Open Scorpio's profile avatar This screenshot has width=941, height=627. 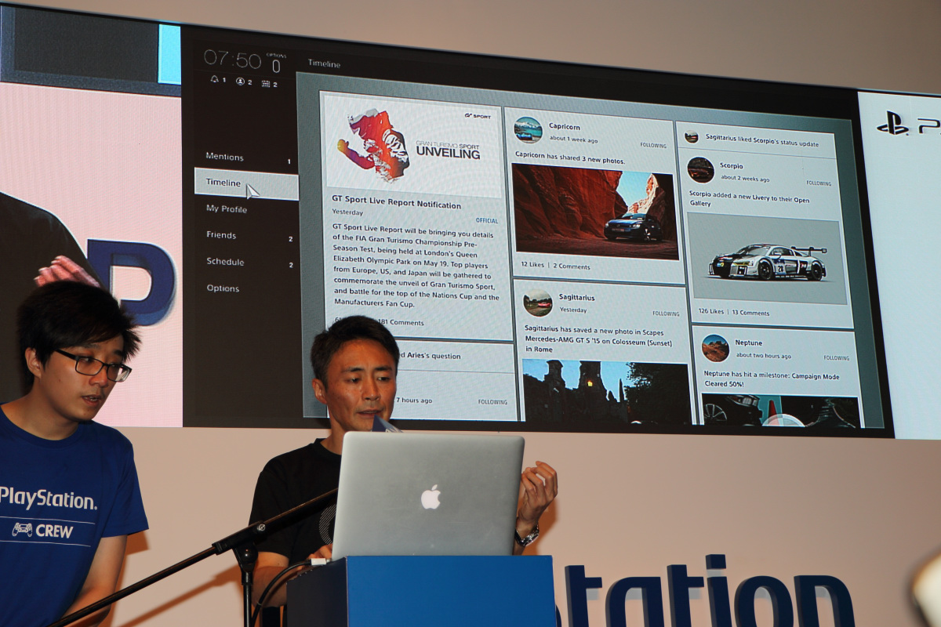(700, 169)
